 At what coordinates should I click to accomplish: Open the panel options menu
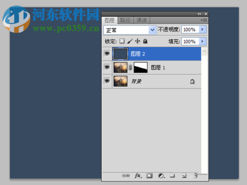(x=204, y=20)
